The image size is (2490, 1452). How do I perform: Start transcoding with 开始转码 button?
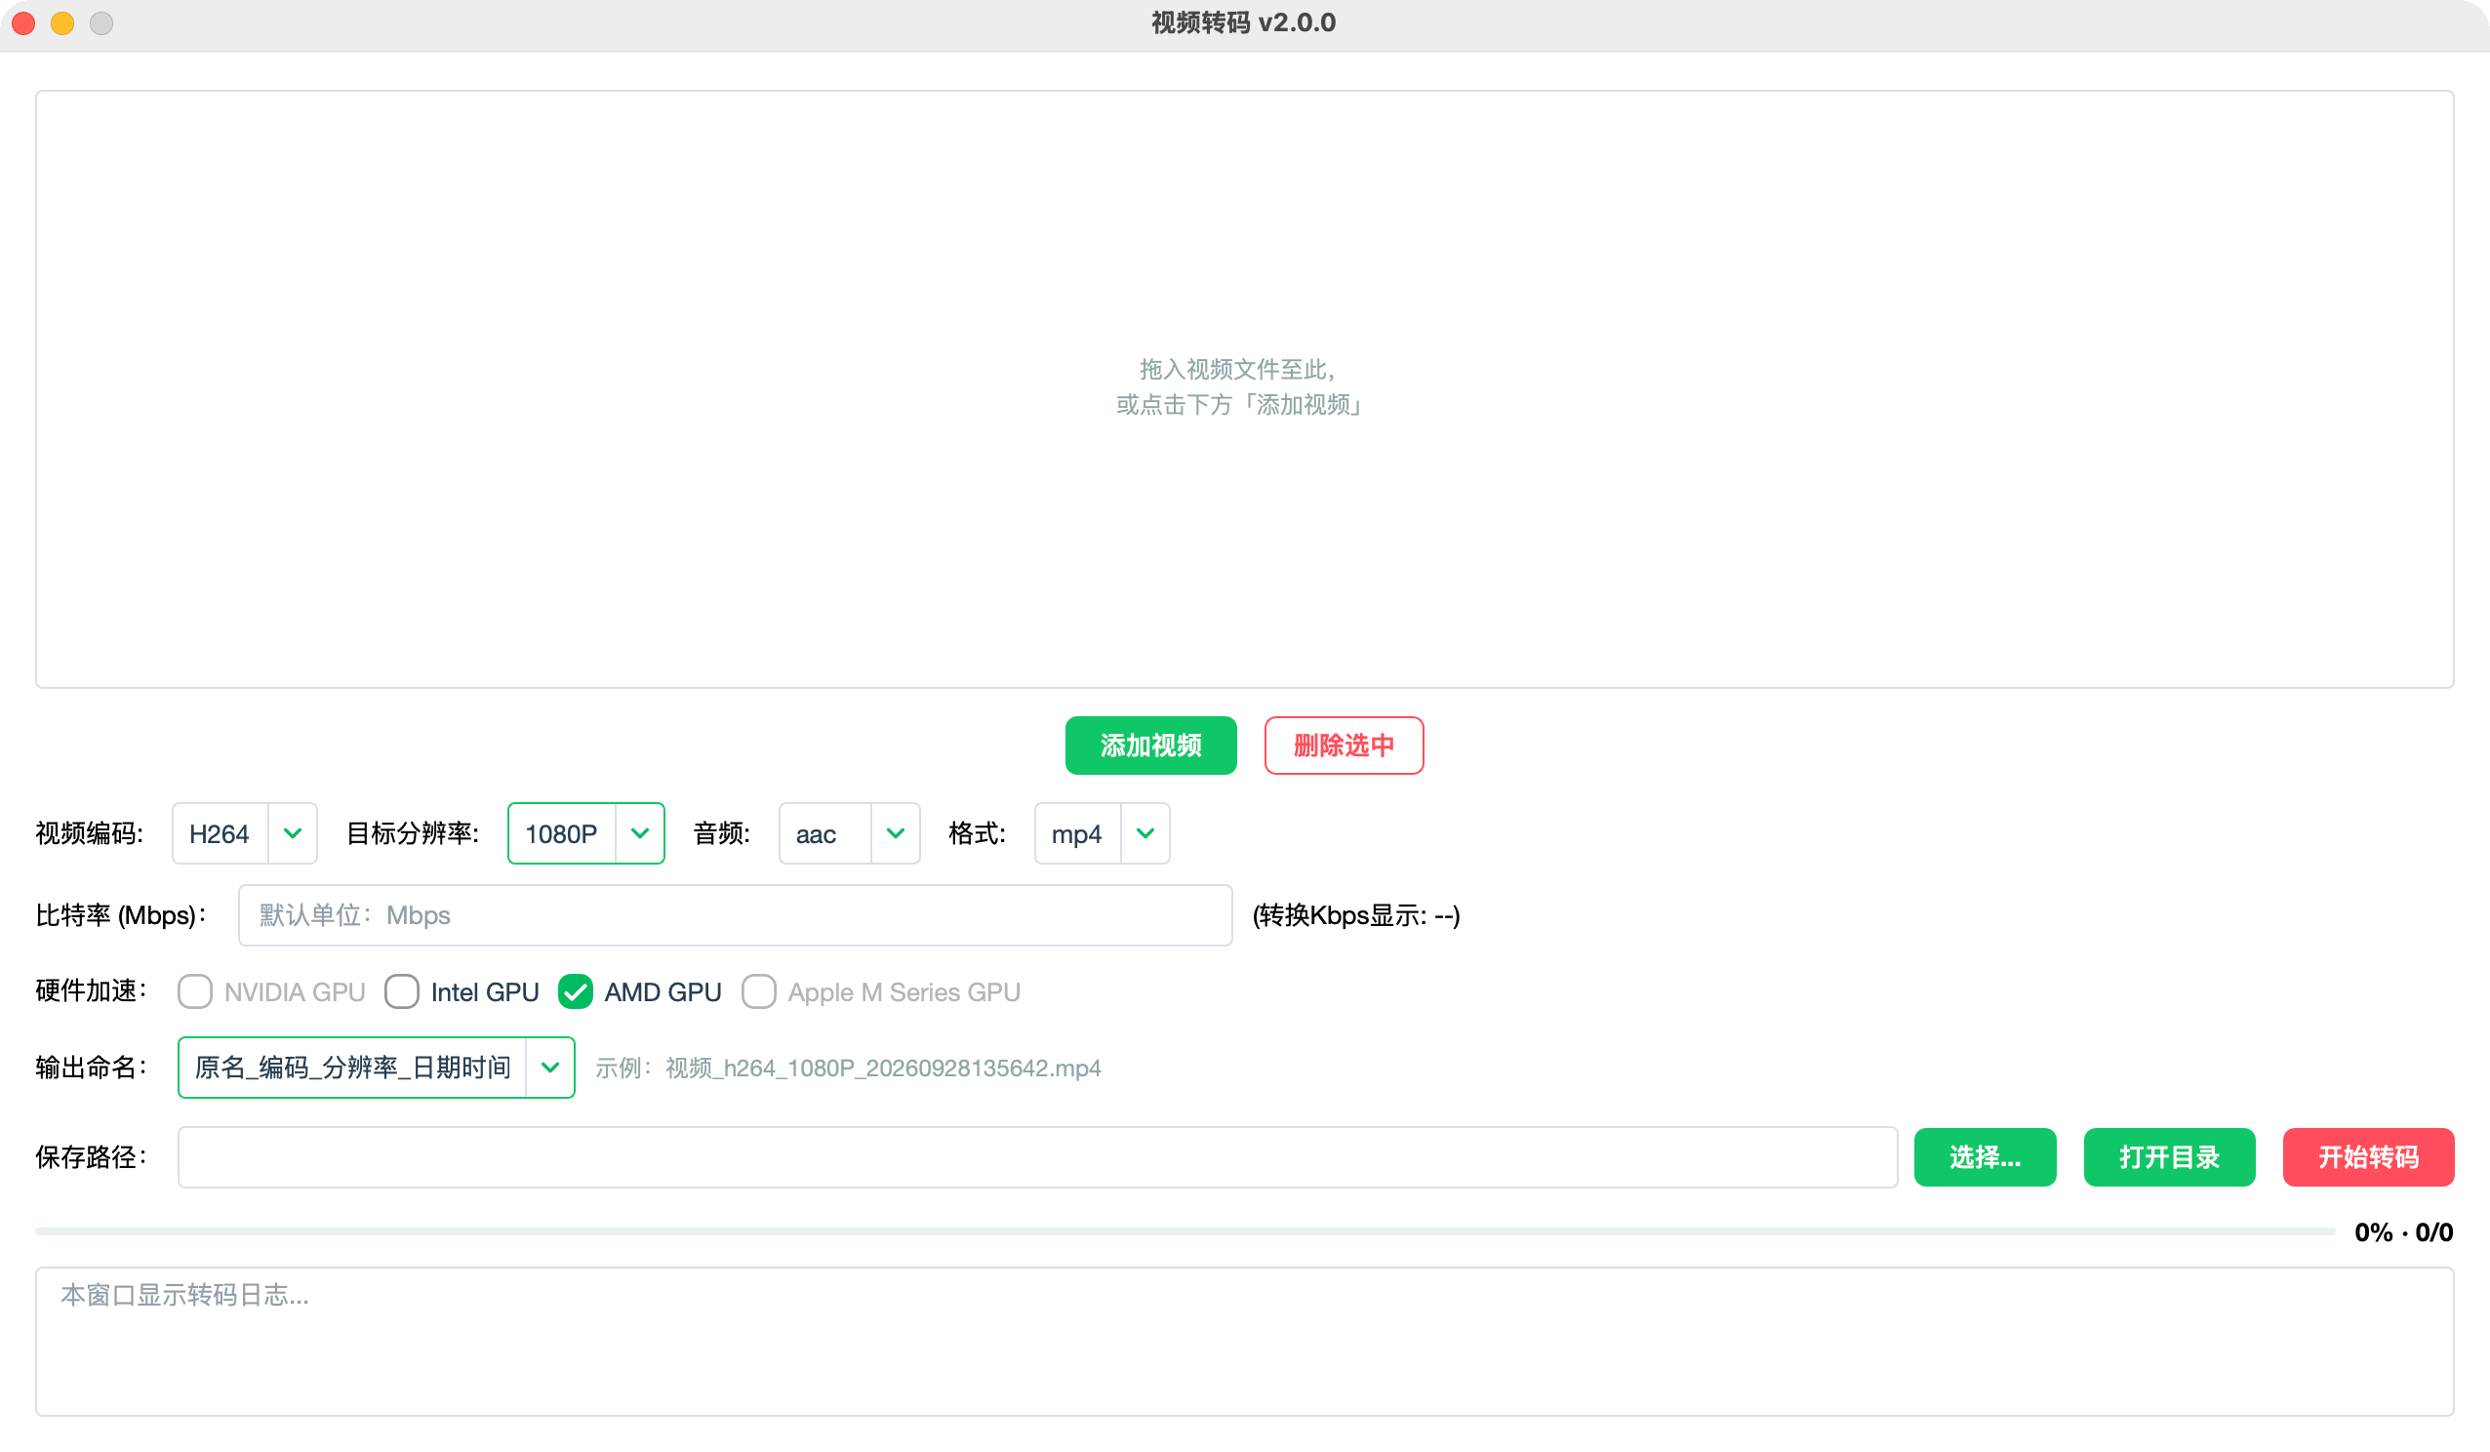tap(2368, 1156)
